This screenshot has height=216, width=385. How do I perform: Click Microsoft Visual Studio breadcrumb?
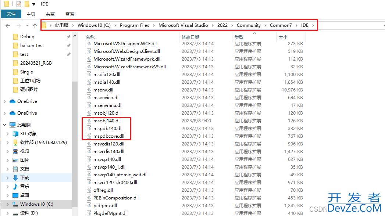tap(183, 25)
